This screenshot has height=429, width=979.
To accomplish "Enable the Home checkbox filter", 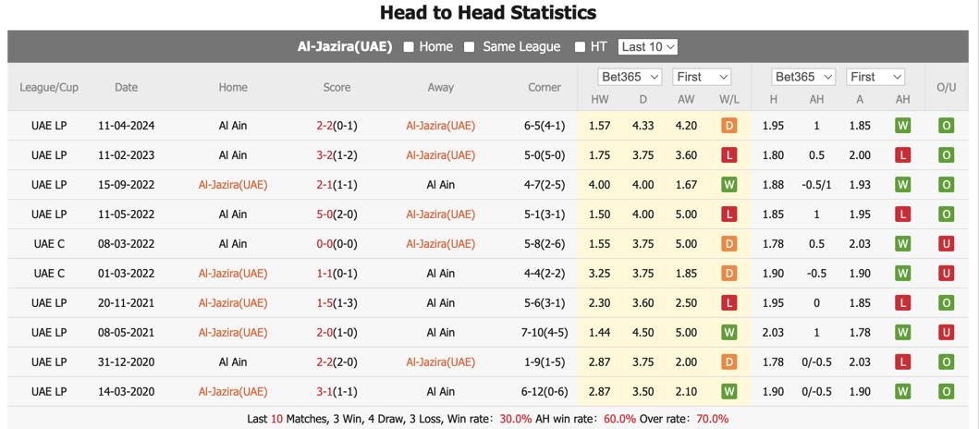I will pyautogui.click(x=409, y=47).
